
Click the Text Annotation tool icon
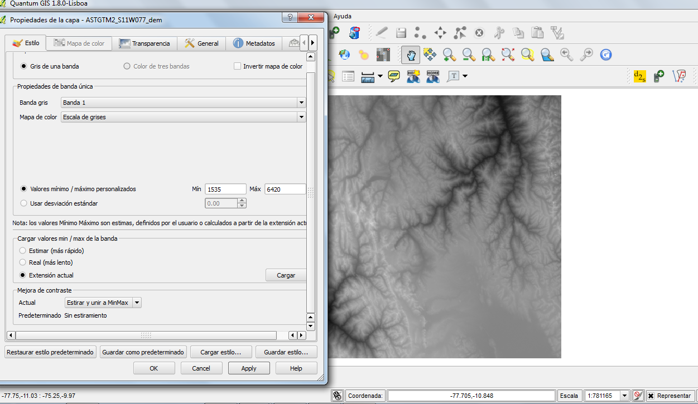click(453, 76)
